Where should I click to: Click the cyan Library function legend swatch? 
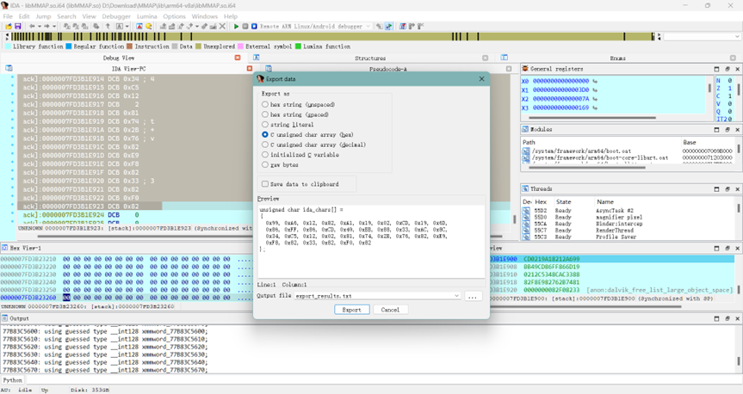coord(8,46)
